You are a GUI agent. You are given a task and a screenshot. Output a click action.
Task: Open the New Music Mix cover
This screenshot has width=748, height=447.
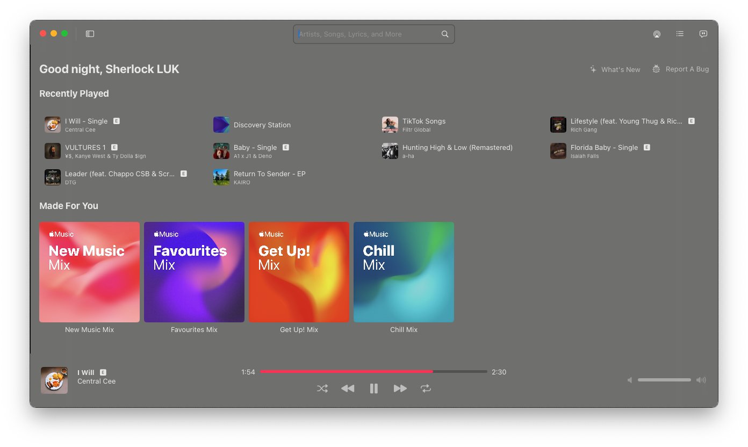pos(89,272)
